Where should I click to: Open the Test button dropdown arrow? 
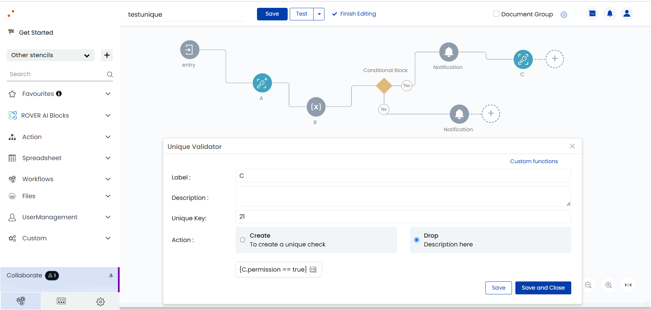click(x=319, y=14)
